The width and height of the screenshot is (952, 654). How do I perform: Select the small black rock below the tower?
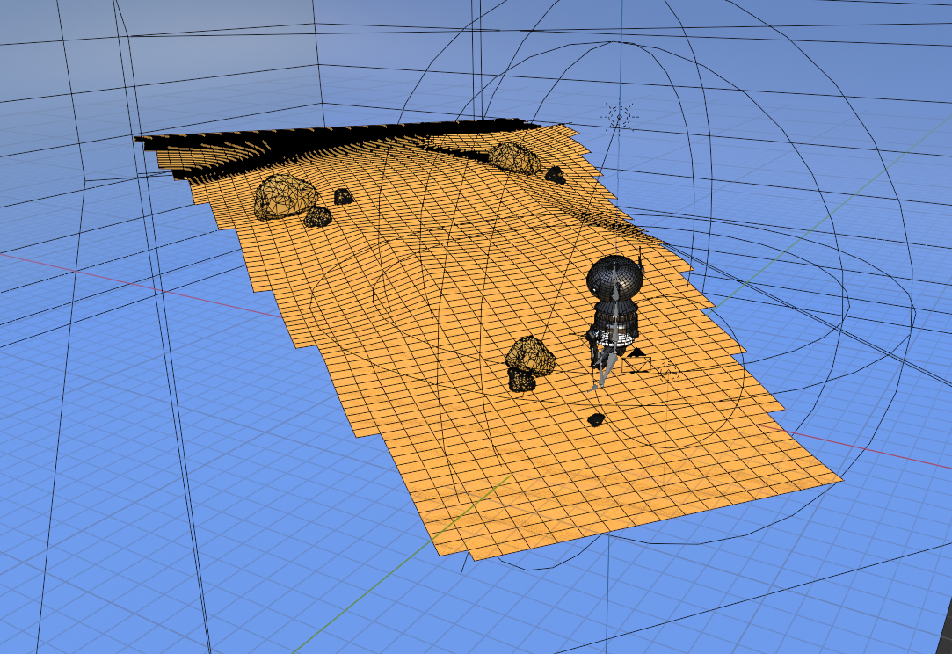coord(596,419)
